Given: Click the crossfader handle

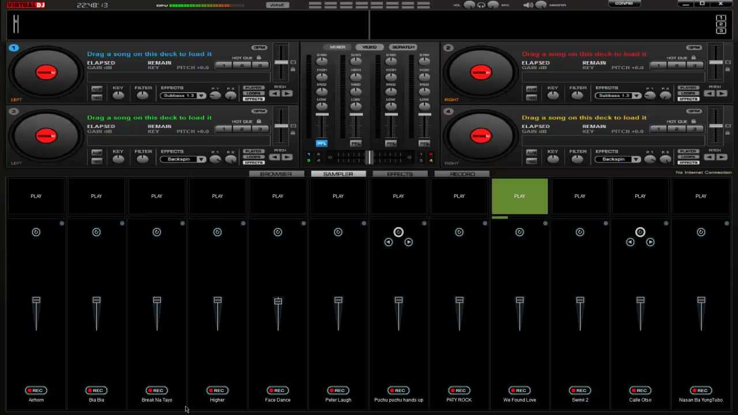Looking at the screenshot, I should tap(369, 156).
